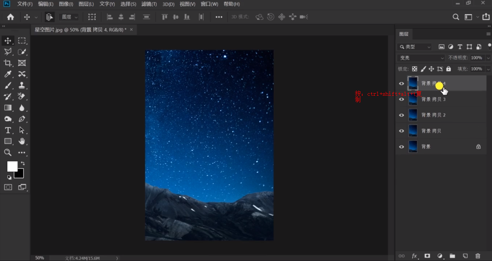Open the Layers panel menu

(x=488, y=34)
